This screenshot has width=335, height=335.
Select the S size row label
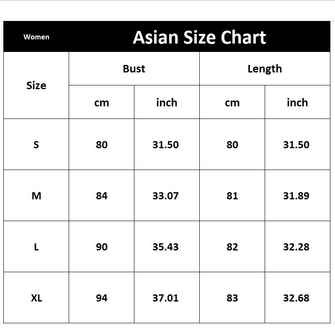point(36,144)
